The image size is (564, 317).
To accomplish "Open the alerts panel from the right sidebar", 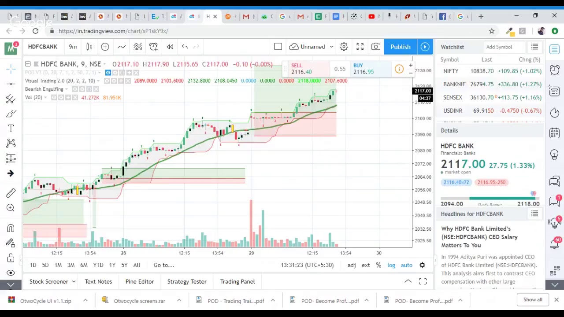I will click(554, 70).
